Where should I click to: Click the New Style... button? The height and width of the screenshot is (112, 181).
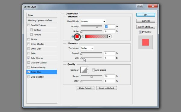click(x=146, y=27)
